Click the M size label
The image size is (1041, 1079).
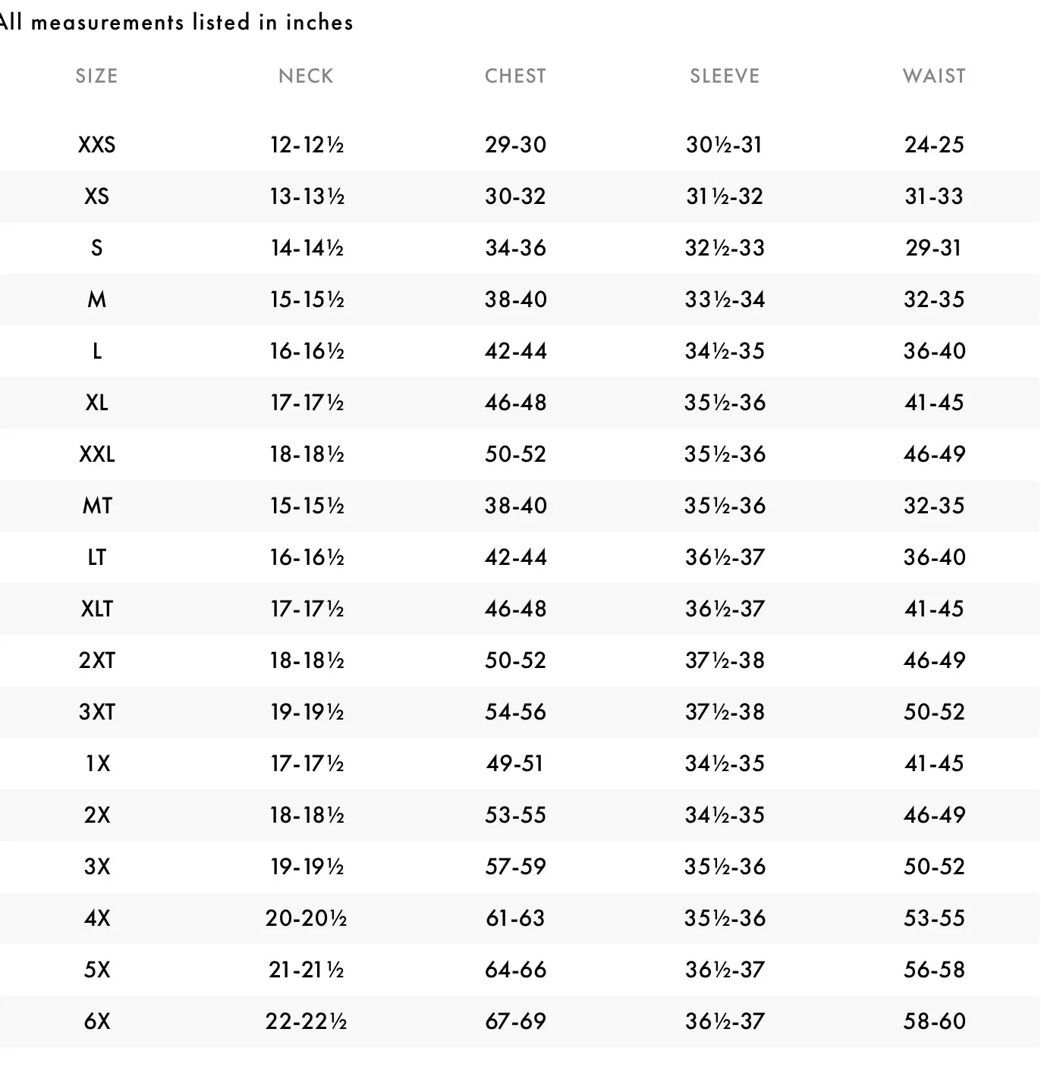(x=96, y=300)
